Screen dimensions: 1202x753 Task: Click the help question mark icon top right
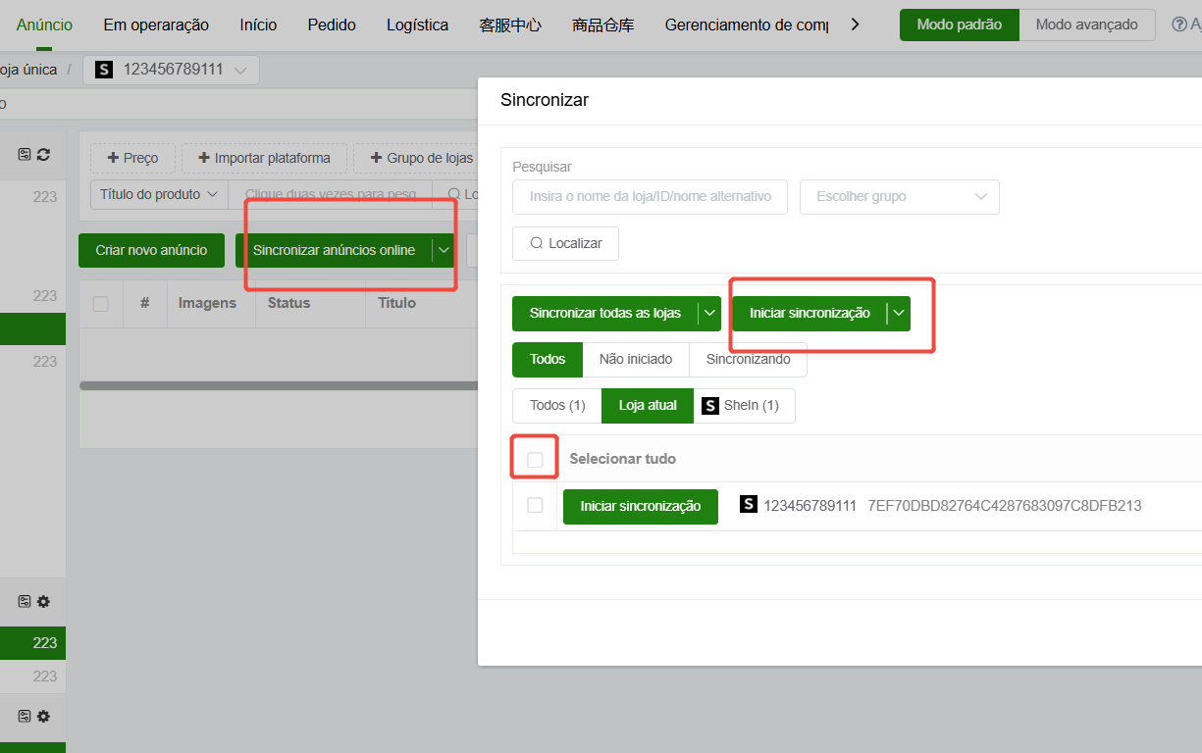coord(1179,25)
